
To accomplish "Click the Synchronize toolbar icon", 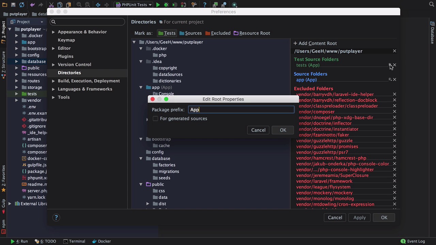I will (22, 5).
